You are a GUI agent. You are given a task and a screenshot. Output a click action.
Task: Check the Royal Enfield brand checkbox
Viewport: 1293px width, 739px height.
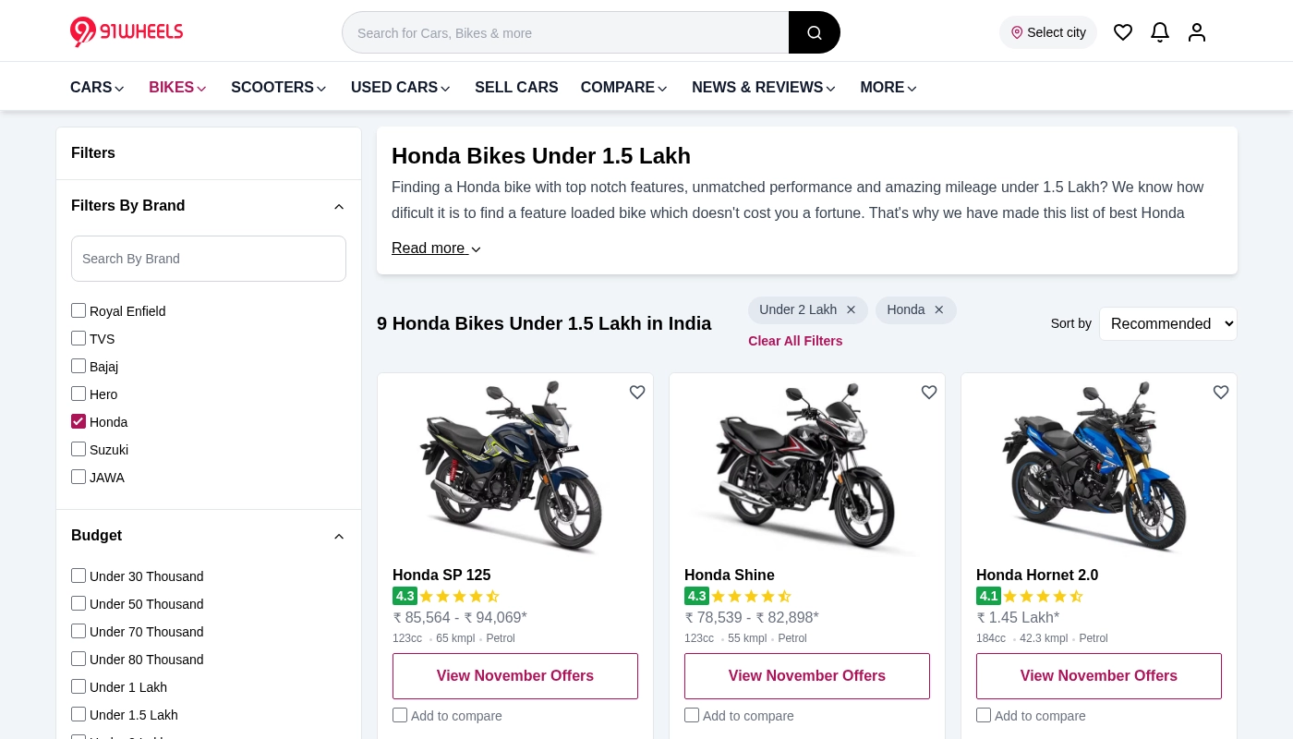pos(79,310)
